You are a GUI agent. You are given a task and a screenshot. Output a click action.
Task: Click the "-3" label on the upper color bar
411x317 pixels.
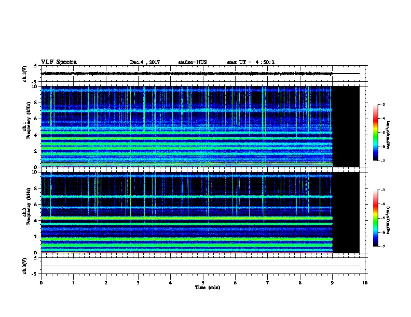(x=382, y=104)
